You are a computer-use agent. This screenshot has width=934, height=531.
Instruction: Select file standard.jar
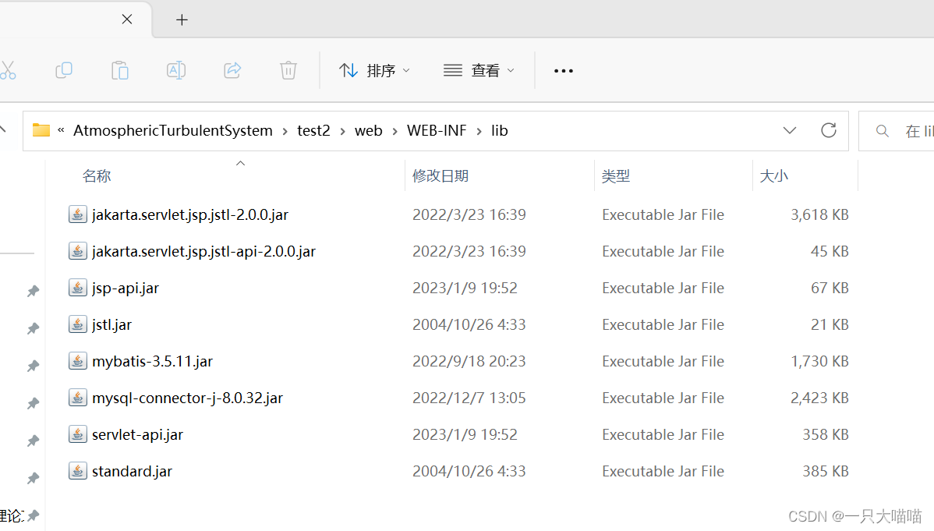pyautogui.click(x=132, y=472)
